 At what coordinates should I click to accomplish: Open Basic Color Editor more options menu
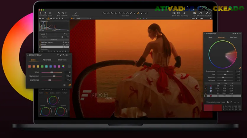(x=70, y=55)
